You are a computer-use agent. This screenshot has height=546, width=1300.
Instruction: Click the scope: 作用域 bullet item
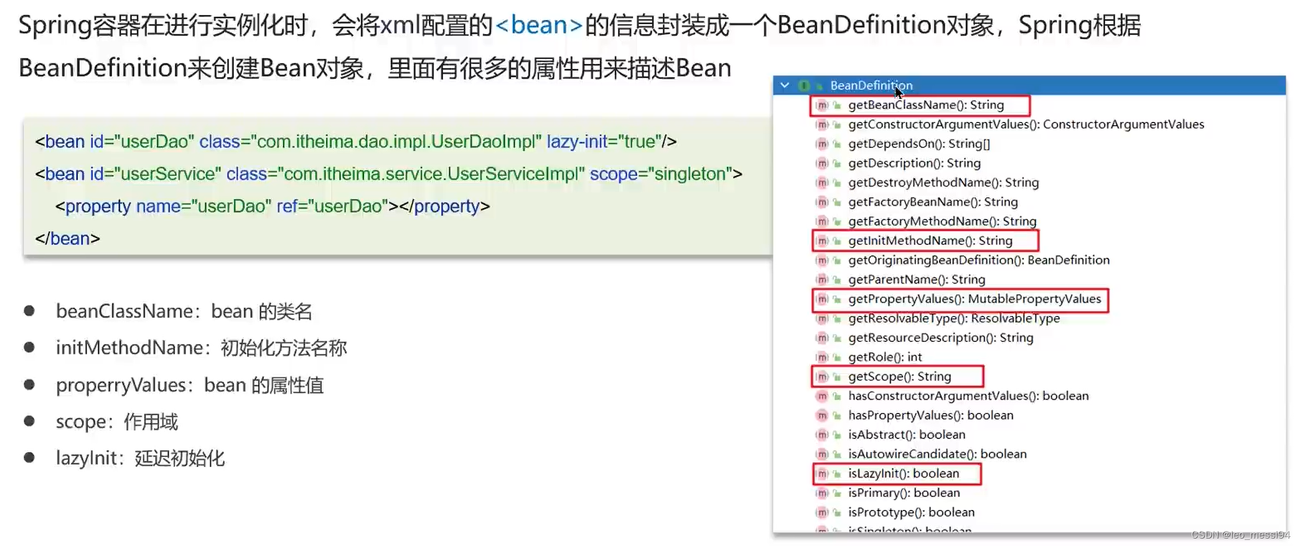click(x=117, y=422)
